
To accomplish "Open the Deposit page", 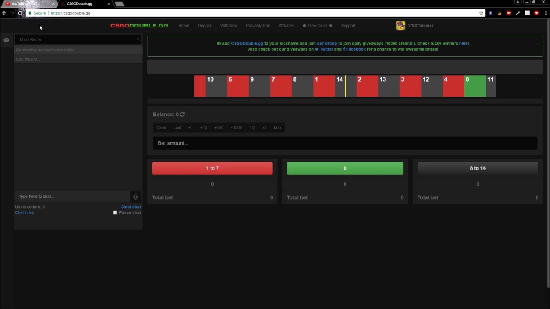I will click(x=205, y=26).
